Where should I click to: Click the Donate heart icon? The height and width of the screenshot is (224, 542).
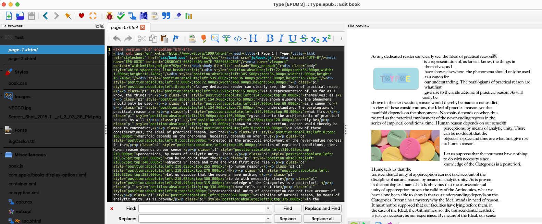click(82, 16)
